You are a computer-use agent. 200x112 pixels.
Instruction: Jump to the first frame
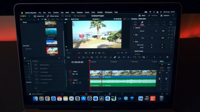pos(86,53)
